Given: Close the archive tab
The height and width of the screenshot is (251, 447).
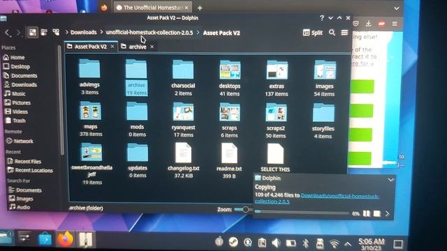Looking at the screenshot, I should click(x=152, y=47).
